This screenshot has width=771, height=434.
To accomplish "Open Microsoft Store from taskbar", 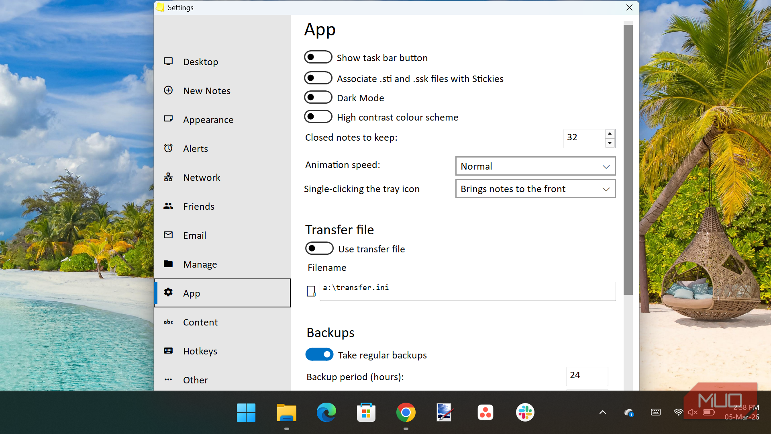I will tap(366, 413).
